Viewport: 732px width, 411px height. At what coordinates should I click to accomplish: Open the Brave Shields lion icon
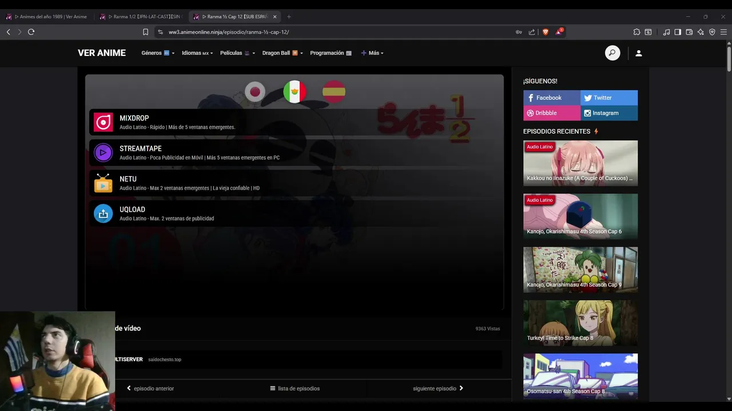(x=545, y=32)
